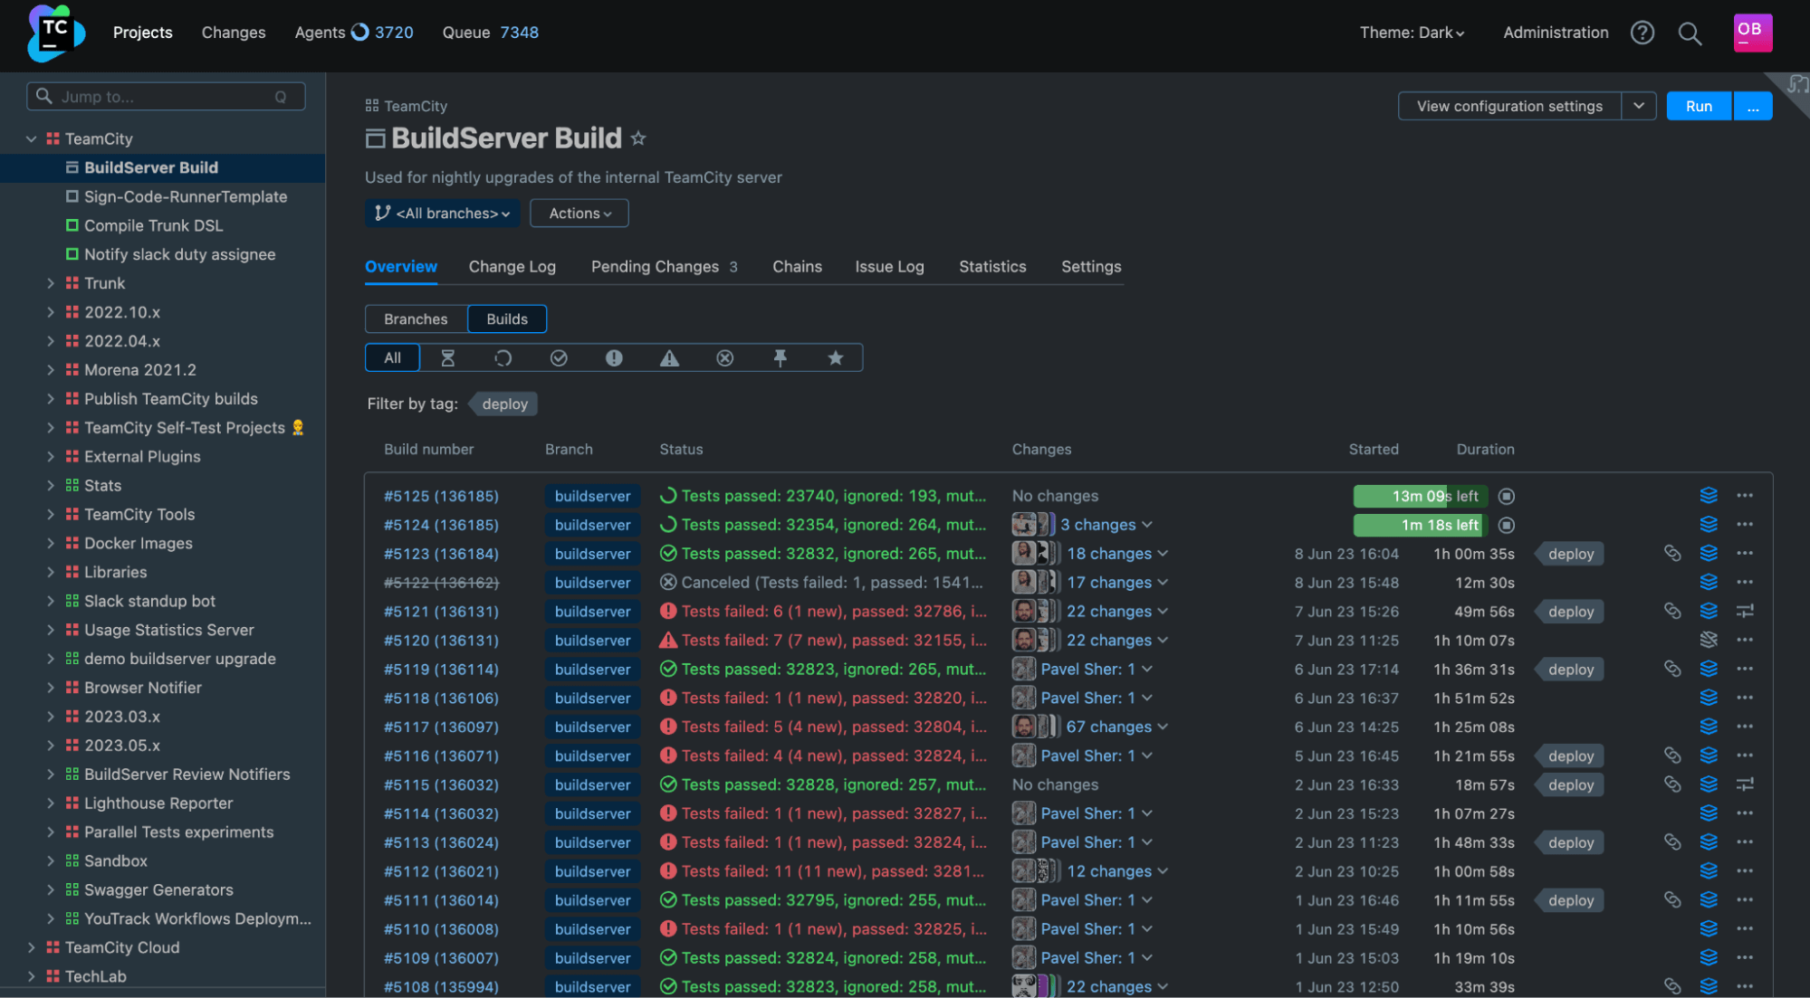Click the branch merge icon for build #5115
The height and width of the screenshot is (998, 1810).
click(1745, 784)
